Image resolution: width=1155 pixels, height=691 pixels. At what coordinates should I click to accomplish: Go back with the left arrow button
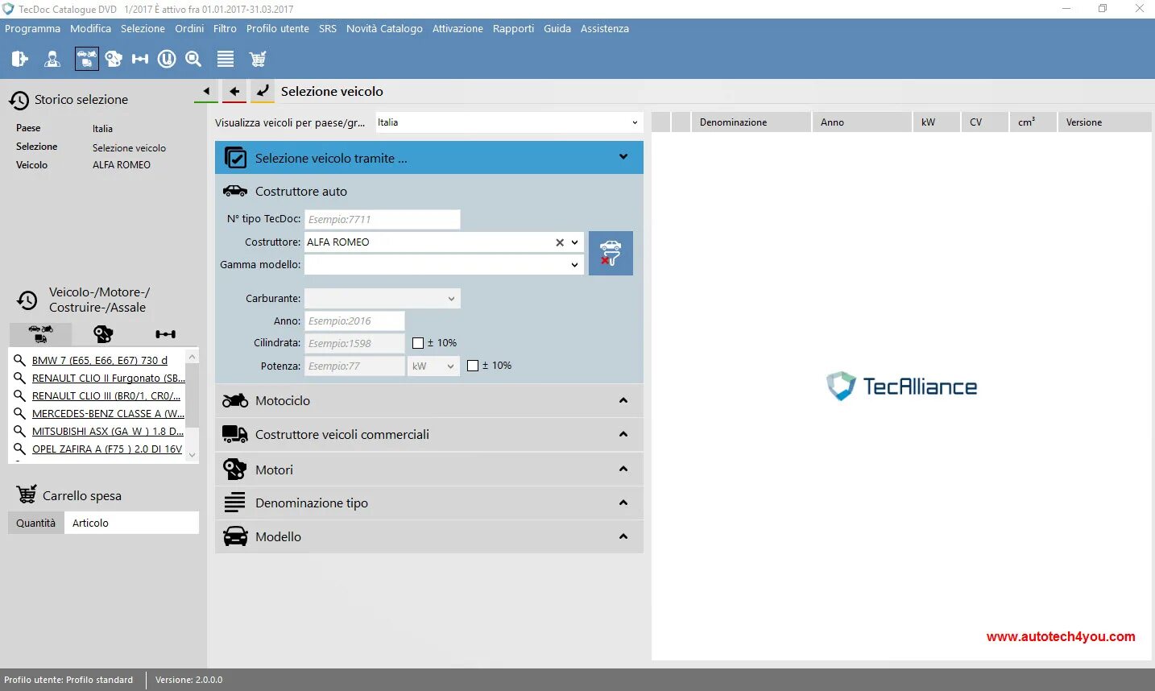[234, 91]
